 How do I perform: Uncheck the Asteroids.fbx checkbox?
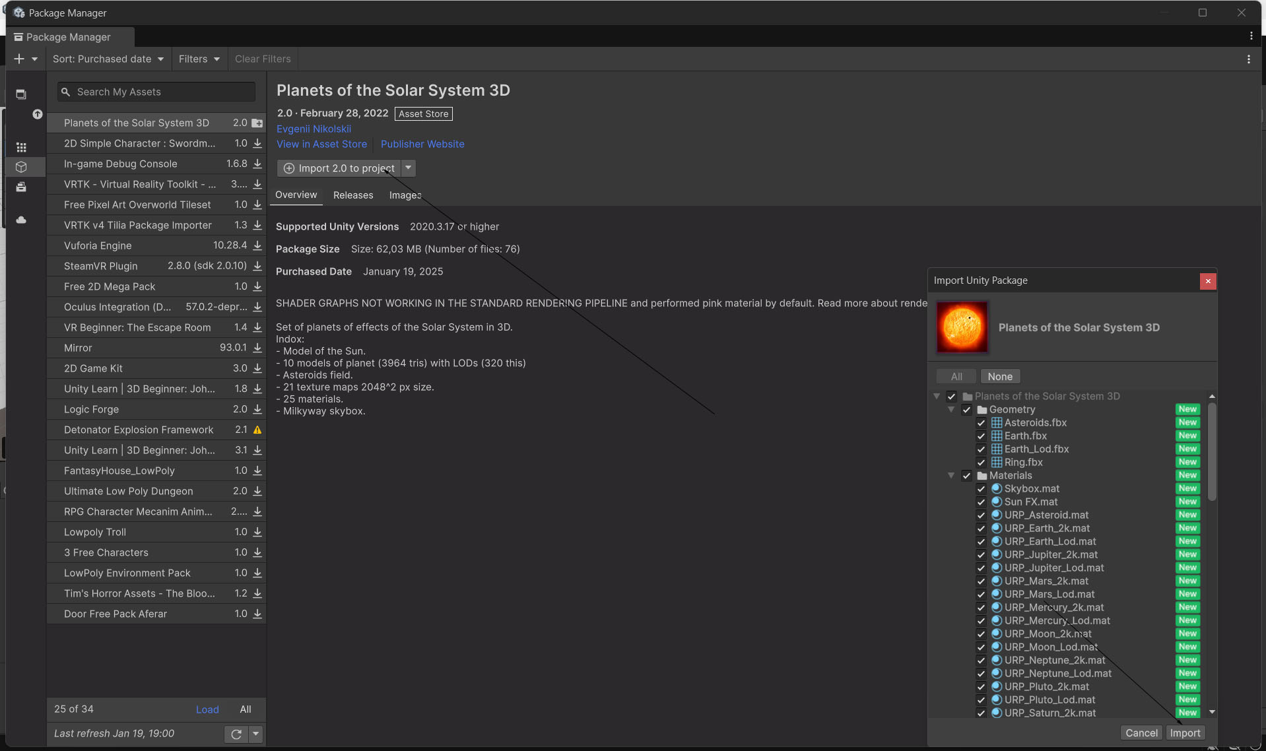coord(981,423)
